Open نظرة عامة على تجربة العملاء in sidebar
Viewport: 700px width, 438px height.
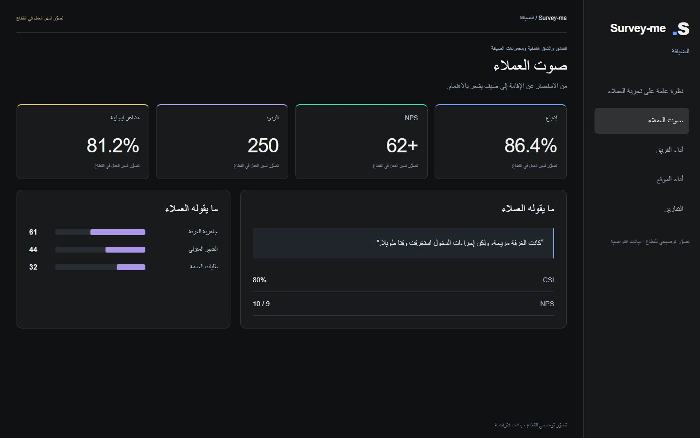click(642, 91)
